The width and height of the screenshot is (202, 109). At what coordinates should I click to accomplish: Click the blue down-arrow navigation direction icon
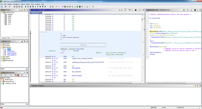pos(26,7)
